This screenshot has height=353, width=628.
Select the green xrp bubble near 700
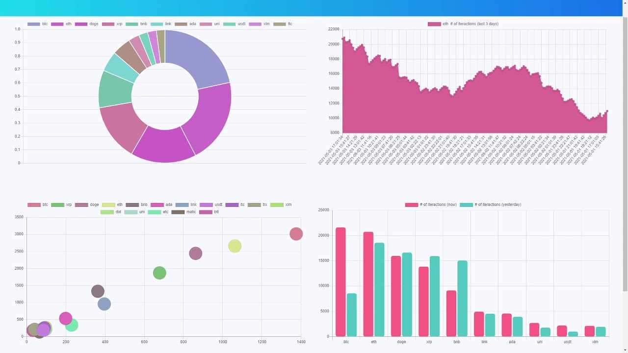click(x=159, y=273)
